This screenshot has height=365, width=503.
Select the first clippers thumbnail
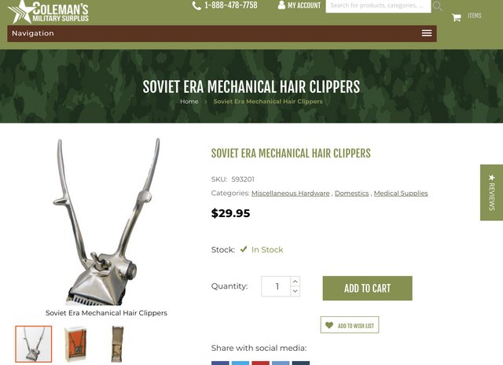pos(33,344)
